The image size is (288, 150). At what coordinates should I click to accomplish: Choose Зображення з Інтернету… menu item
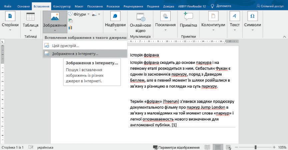coord(85,54)
